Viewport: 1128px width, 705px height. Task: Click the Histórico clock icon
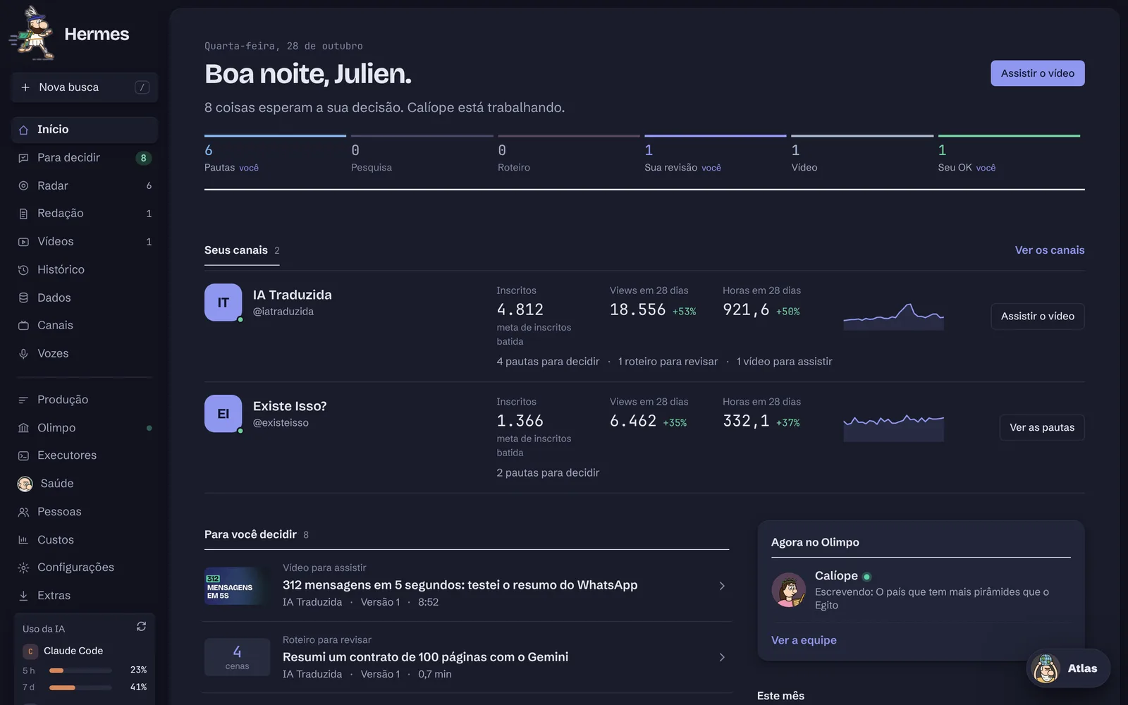[23, 270]
